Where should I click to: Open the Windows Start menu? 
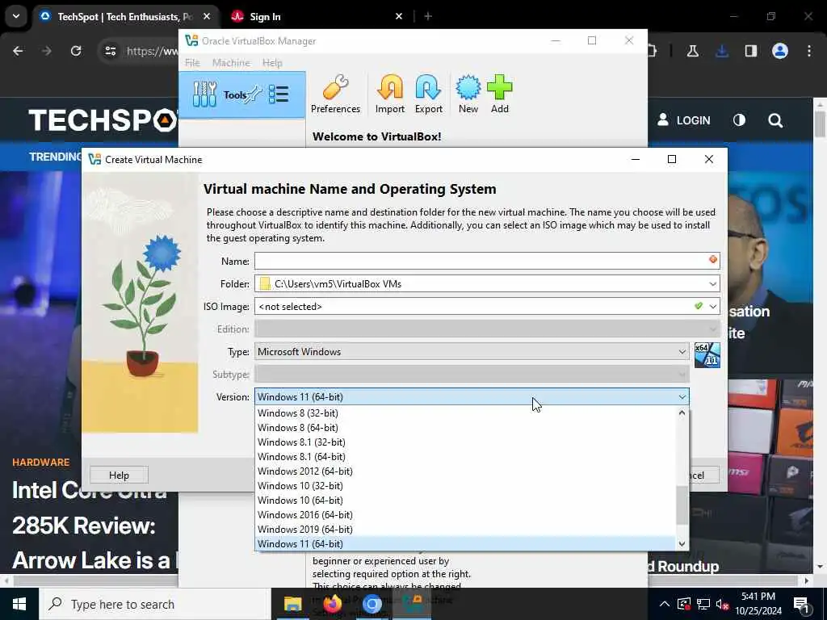[19, 604]
